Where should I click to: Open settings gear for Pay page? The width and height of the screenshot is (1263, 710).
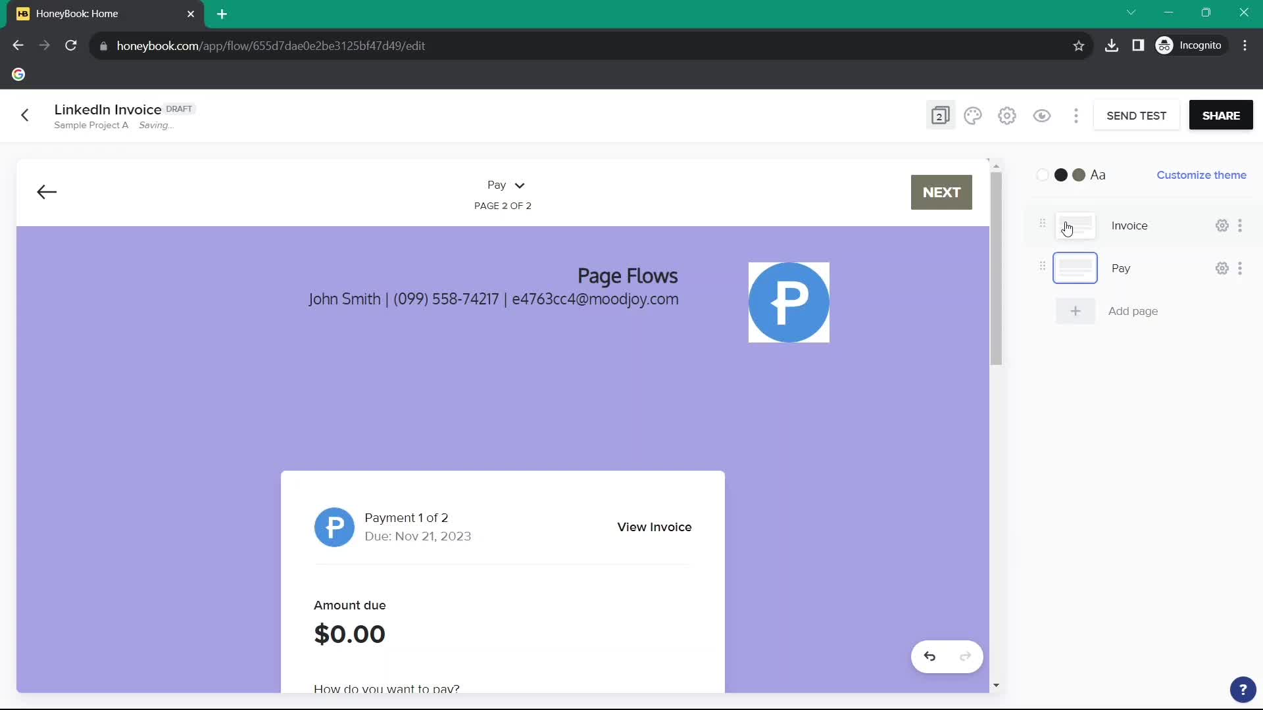tap(1222, 268)
